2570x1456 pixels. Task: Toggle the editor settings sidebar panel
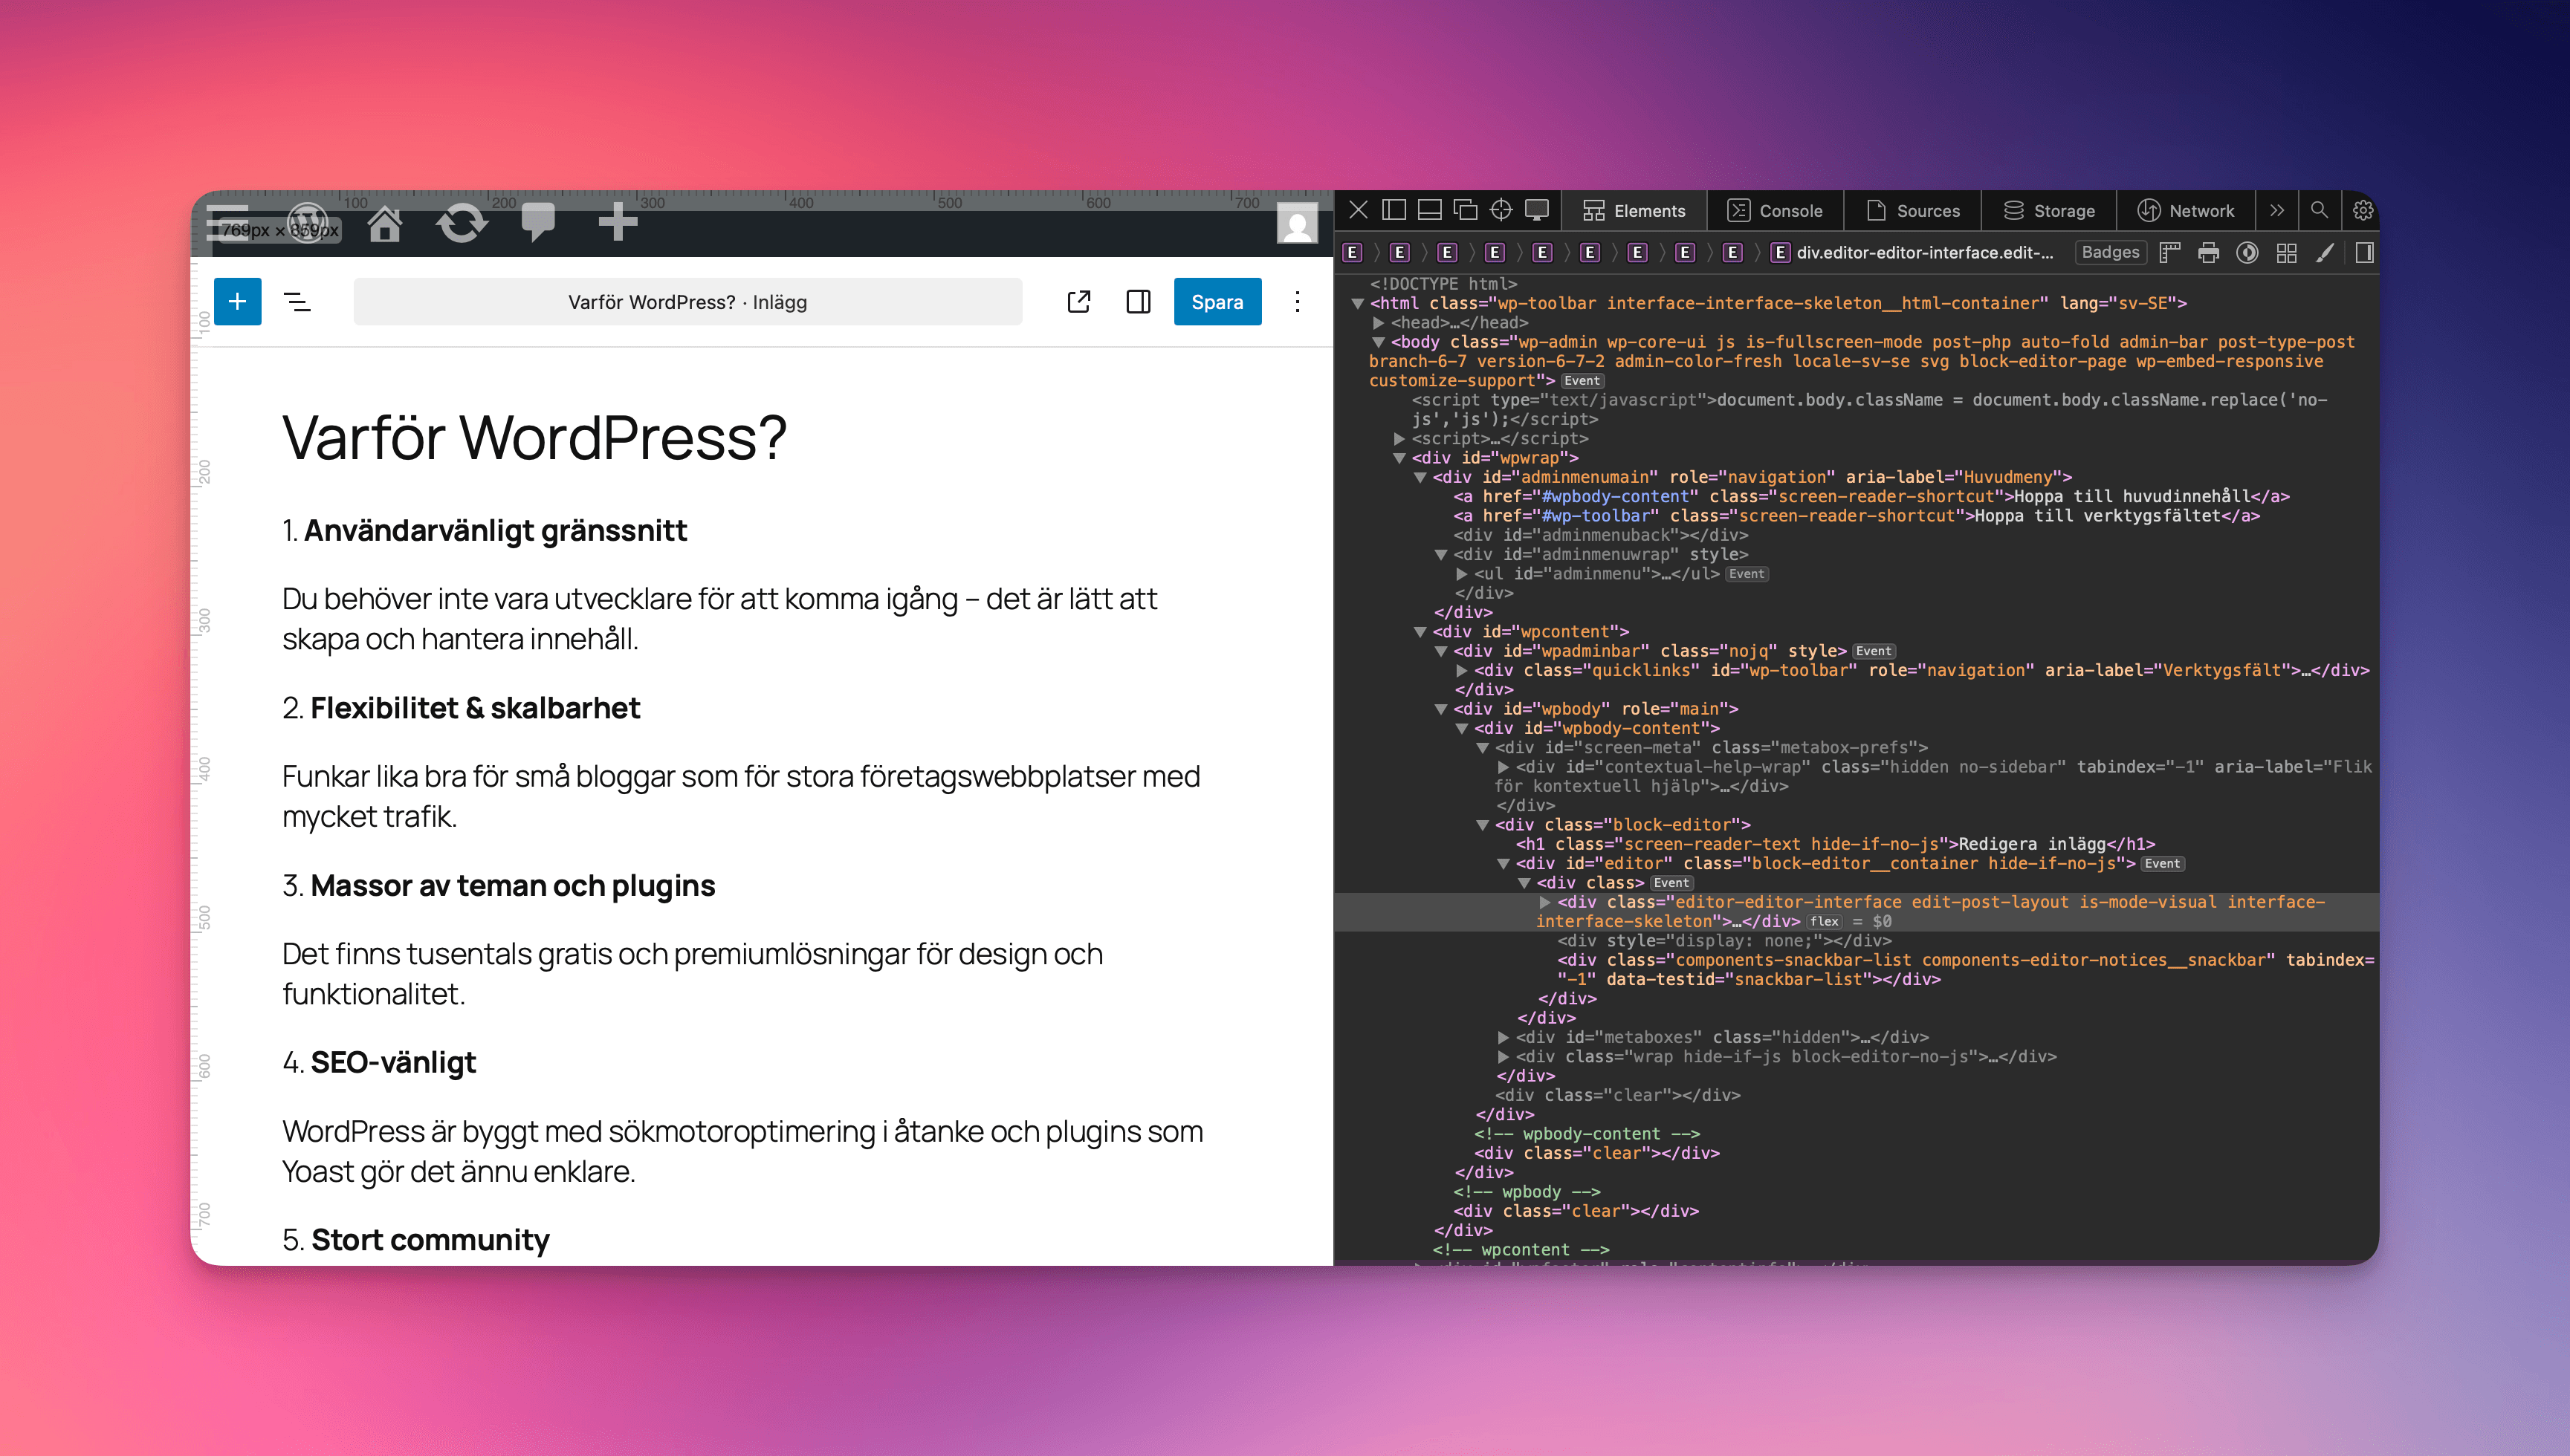[1139, 301]
